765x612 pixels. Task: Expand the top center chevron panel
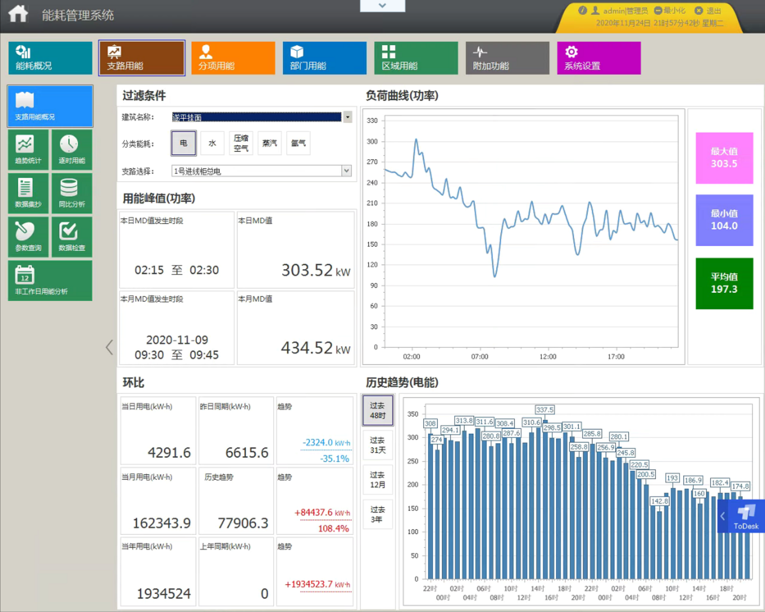click(x=382, y=6)
